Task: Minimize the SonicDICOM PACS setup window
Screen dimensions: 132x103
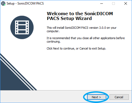Action: click(x=102, y=3)
